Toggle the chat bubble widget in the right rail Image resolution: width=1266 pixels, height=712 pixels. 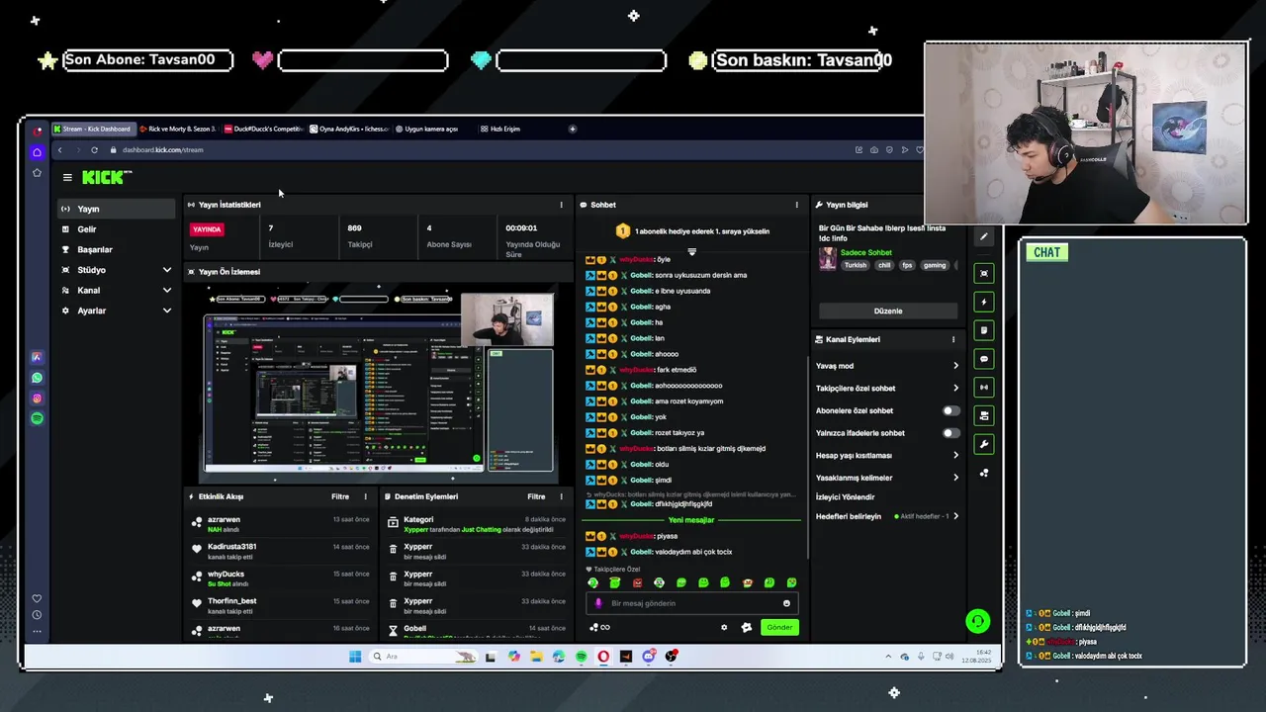coord(983,359)
